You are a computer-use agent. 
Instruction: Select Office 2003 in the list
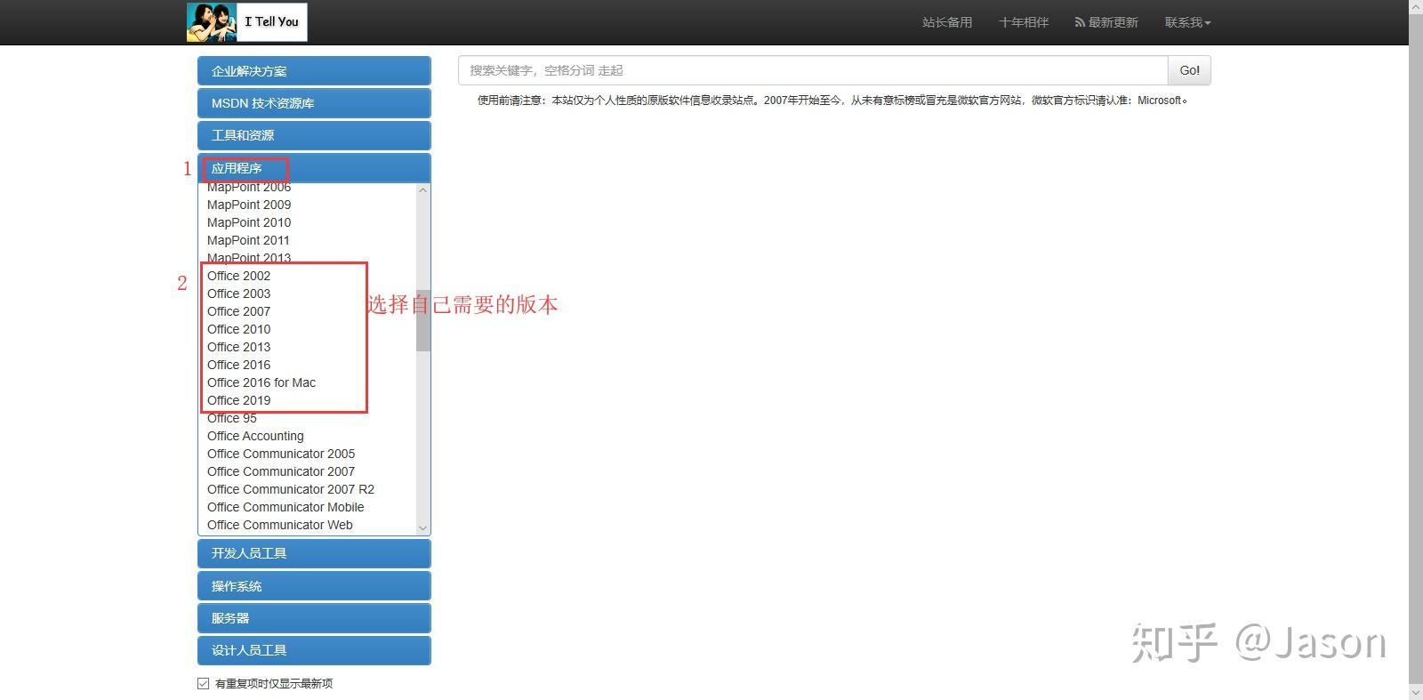pyautogui.click(x=238, y=294)
